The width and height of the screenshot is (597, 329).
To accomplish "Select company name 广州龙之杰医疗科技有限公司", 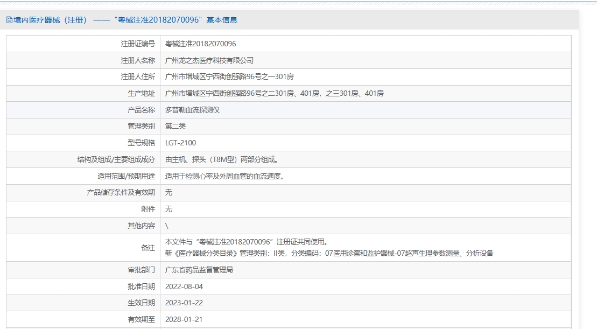I will 209,60.
